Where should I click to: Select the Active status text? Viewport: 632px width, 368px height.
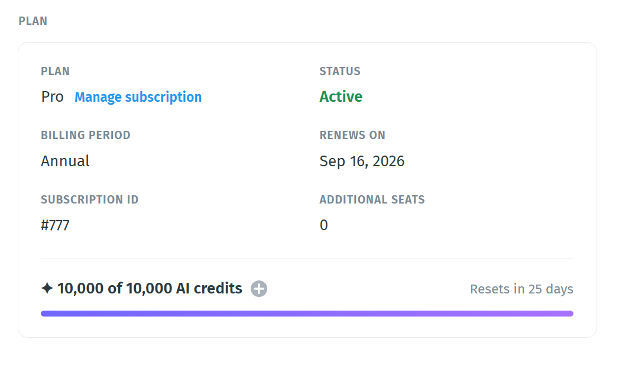coord(341,97)
